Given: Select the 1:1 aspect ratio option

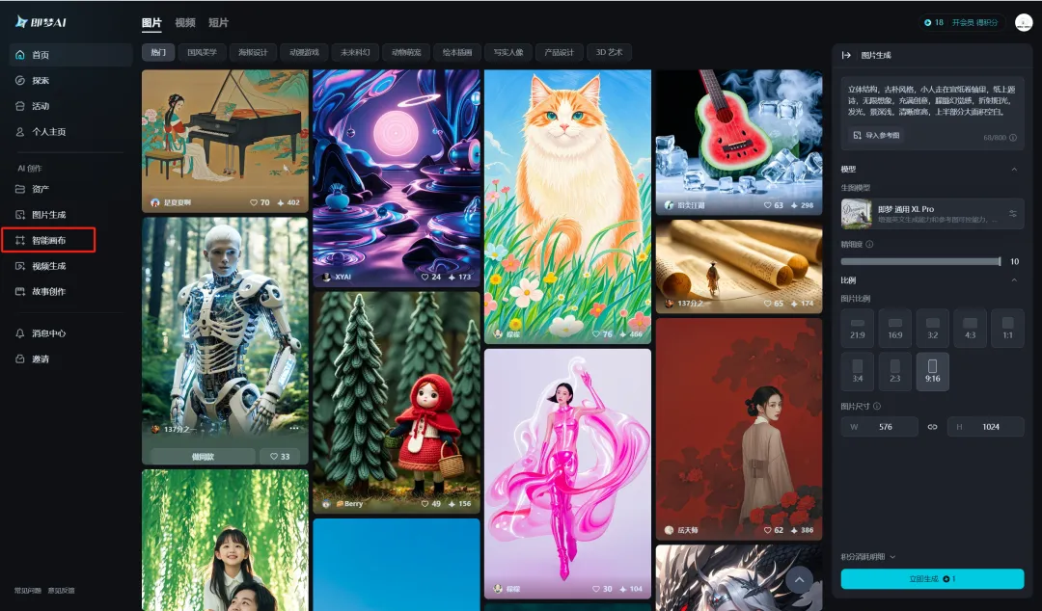Looking at the screenshot, I should pos(1007,329).
